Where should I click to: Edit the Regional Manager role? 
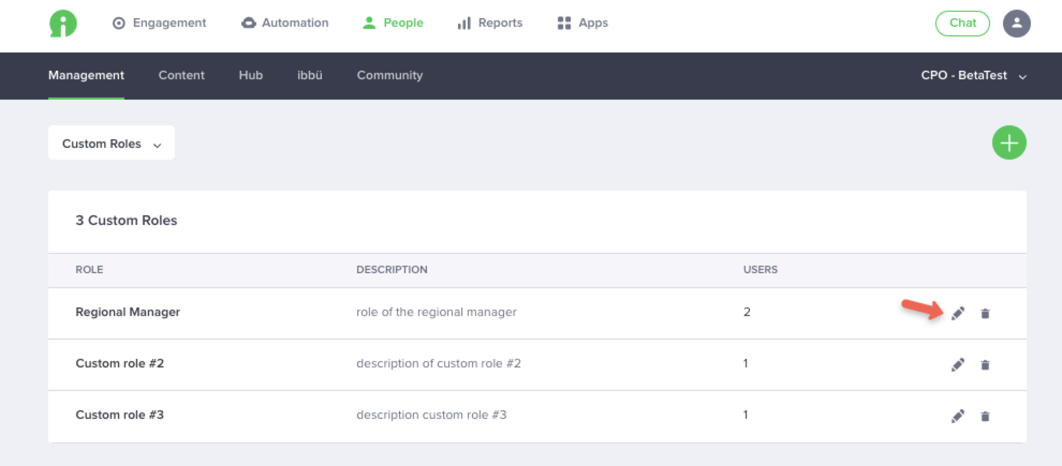[958, 313]
